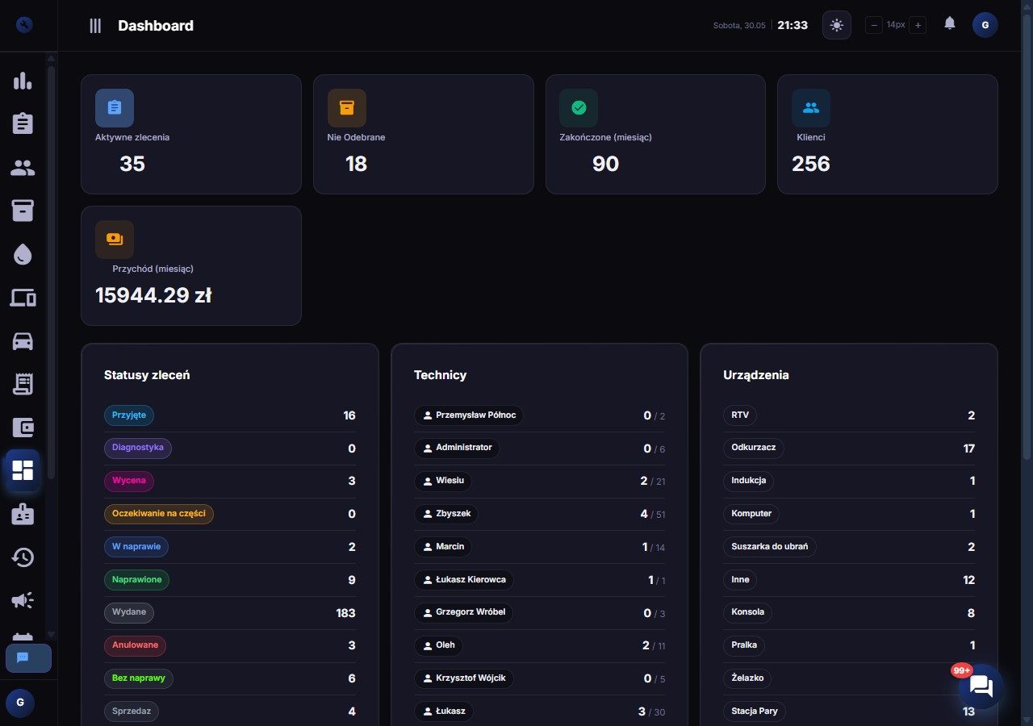1033x726 pixels.
Task: Open the megaphone announcements sidebar icon
Action: pyautogui.click(x=23, y=600)
